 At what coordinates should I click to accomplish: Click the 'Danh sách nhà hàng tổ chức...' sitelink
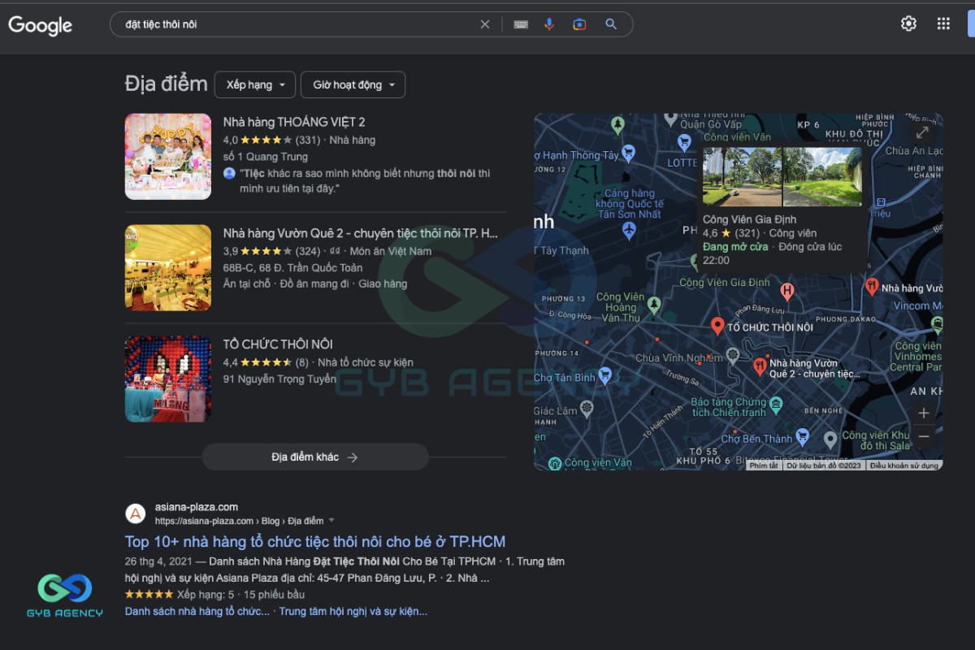pos(197,611)
